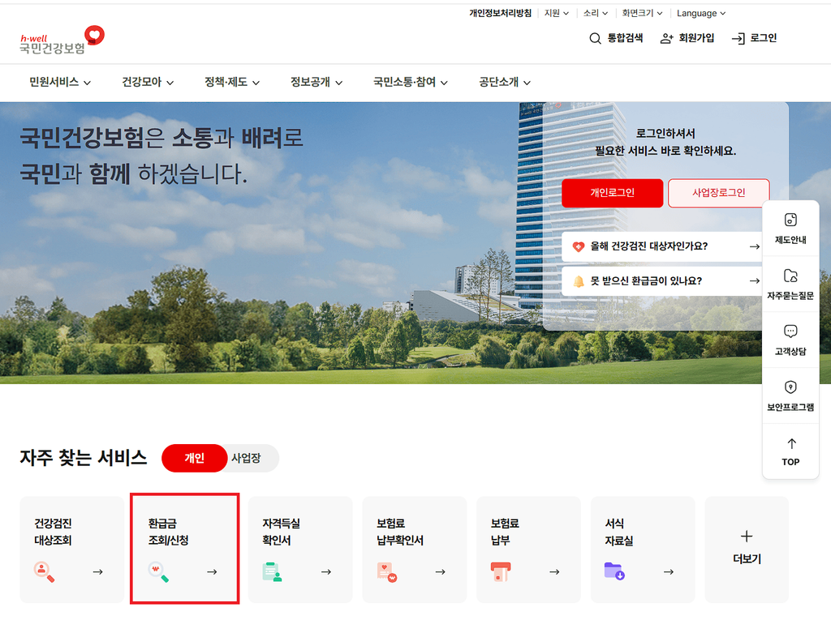
Task: Click 올해 건강검진 대상자인가요? text
Action: (x=648, y=246)
